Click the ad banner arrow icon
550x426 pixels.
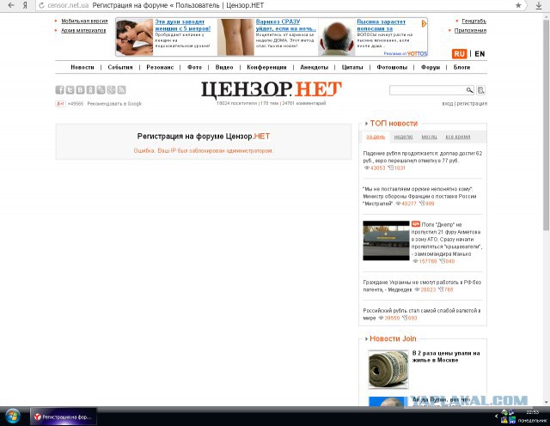click(x=424, y=23)
